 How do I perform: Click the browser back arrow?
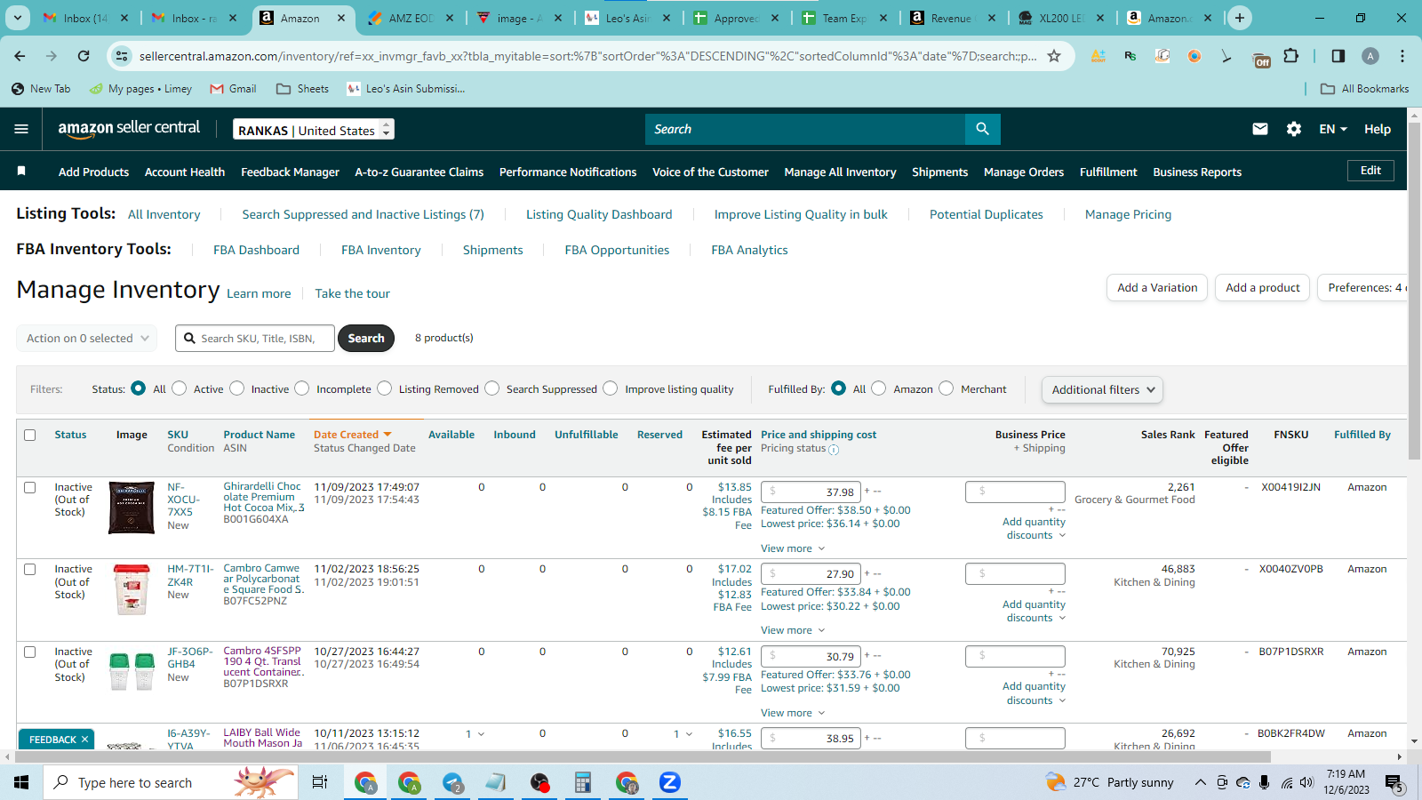[x=20, y=56]
